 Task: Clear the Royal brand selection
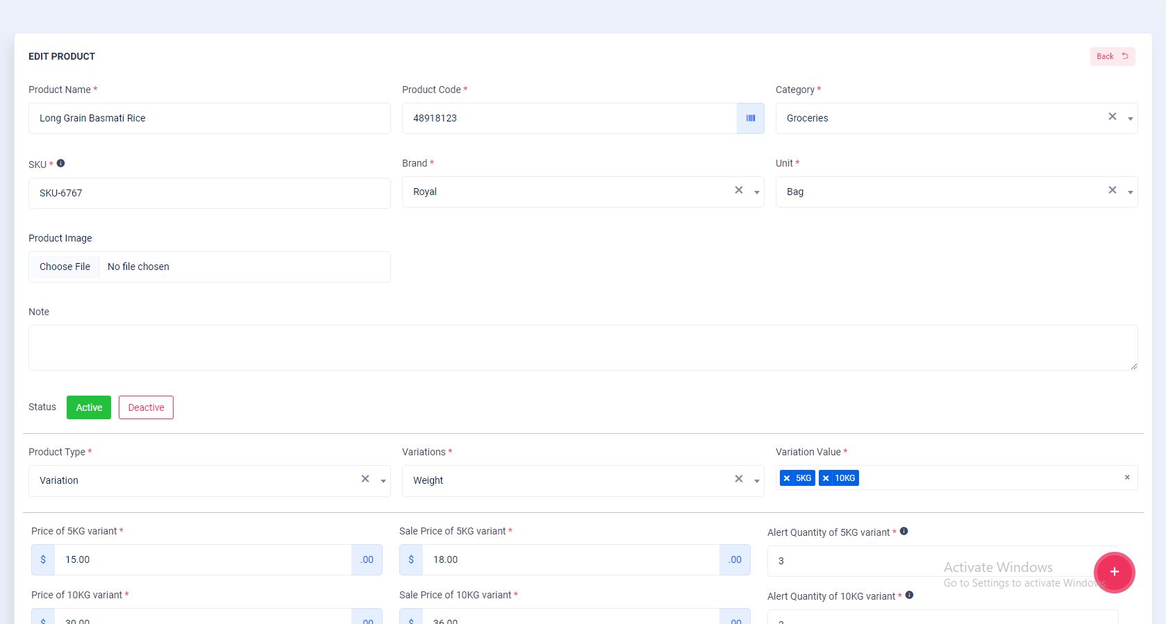[x=738, y=190]
